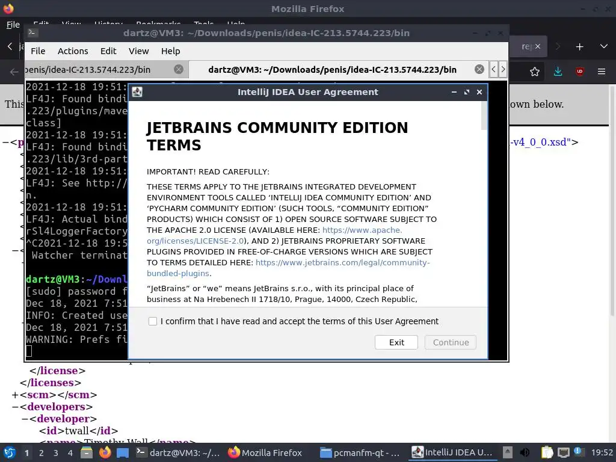The width and height of the screenshot is (616, 462).
Task: Switch to virtual desktop 2
Action: coord(42,453)
